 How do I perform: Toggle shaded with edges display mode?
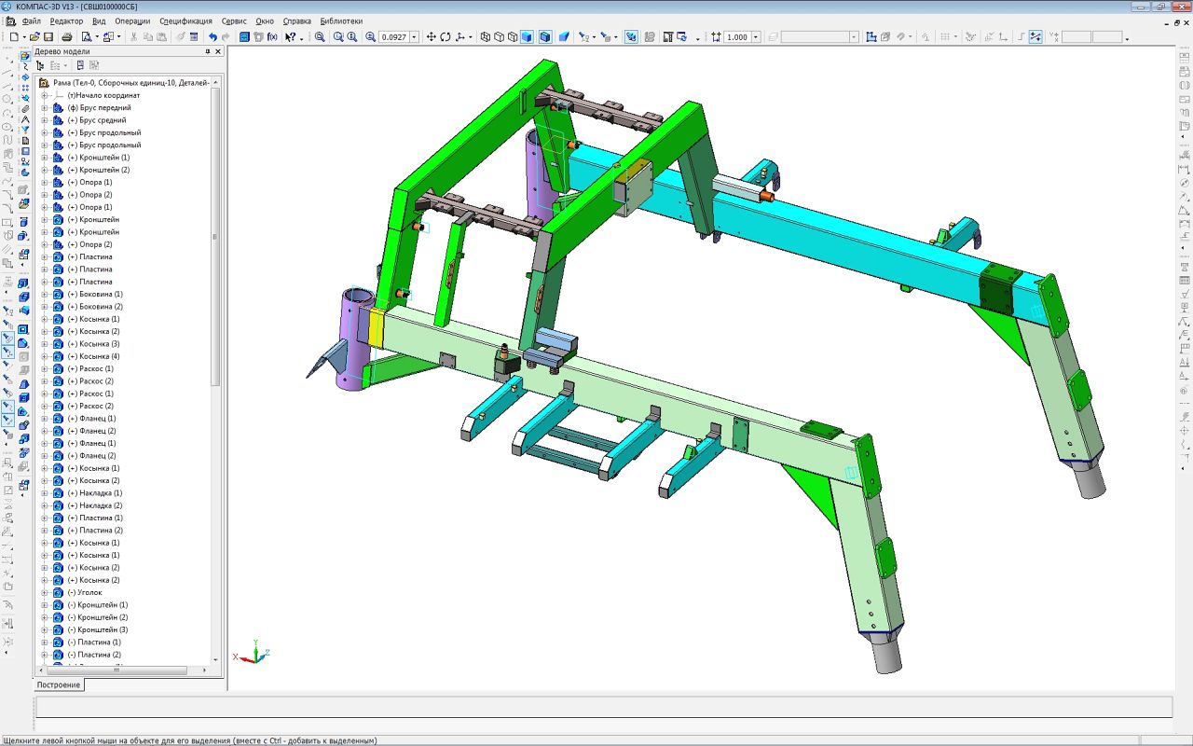click(545, 37)
